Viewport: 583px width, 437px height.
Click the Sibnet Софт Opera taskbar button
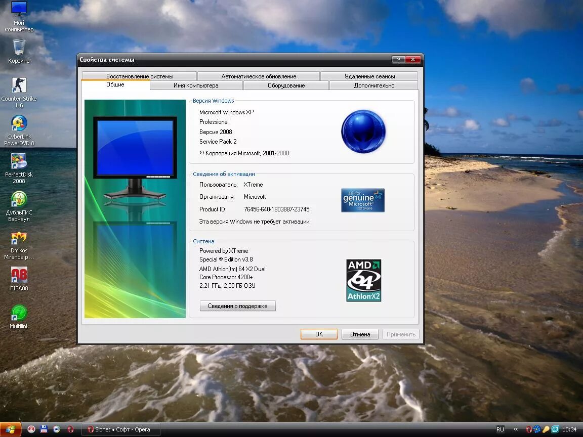[121, 429]
